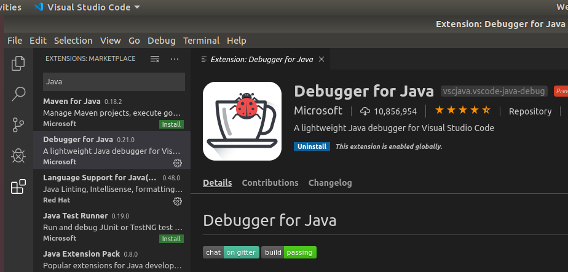Open the Go menu
The height and width of the screenshot is (272, 568).
[134, 41]
